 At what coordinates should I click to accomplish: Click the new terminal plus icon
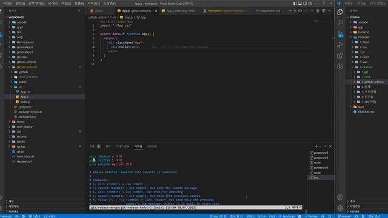(316, 147)
